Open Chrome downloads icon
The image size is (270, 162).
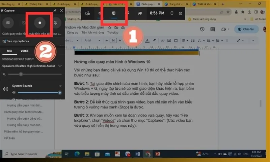click(x=249, y=12)
